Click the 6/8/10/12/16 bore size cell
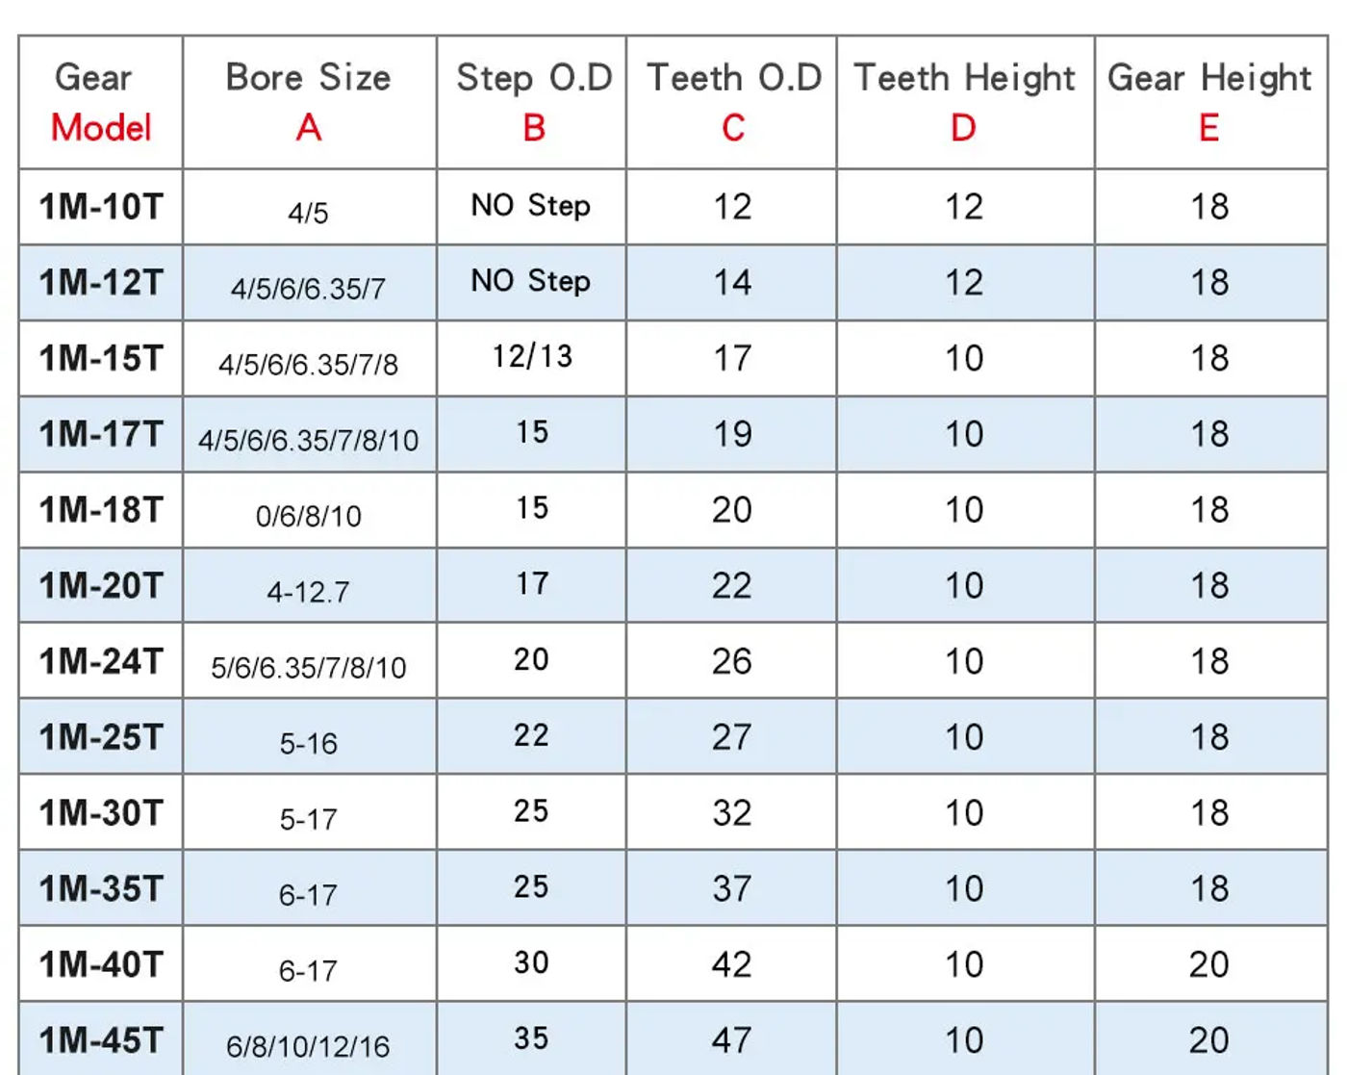Screen dimensions: 1347x1075 (x=310, y=1039)
